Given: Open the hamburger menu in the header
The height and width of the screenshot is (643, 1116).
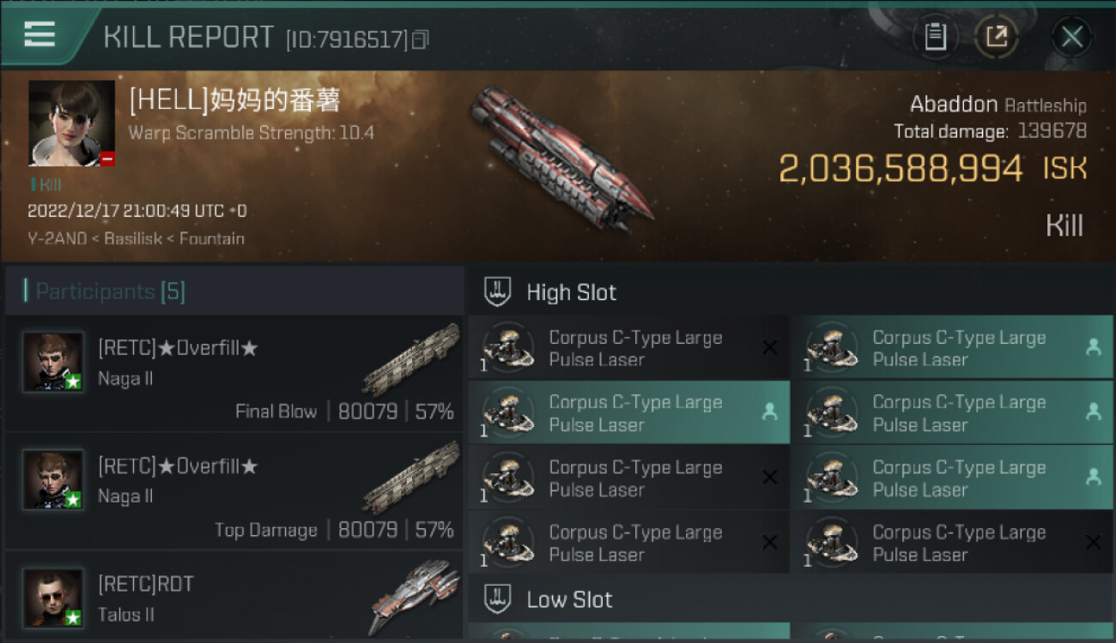Looking at the screenshot, I should tap(39, 34).
